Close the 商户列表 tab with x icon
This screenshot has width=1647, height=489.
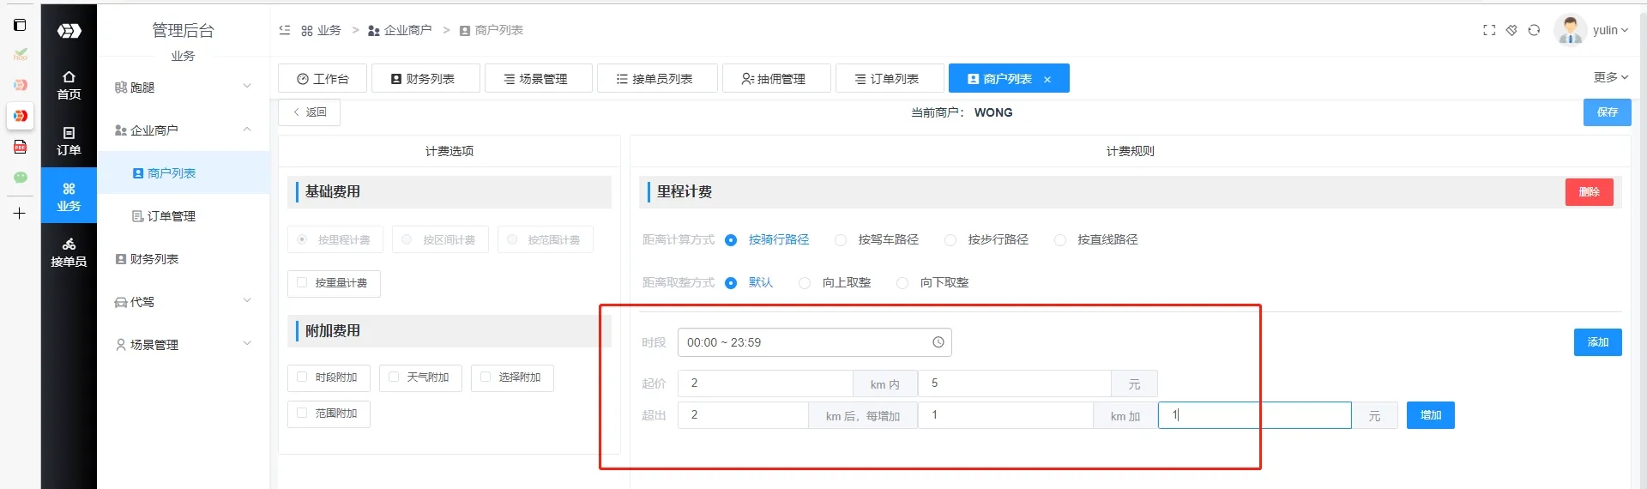click(x=1047, y=79)
